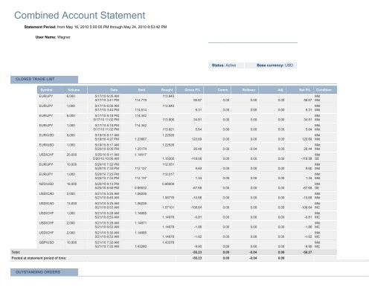Click the gross P/L value -108.64
This screenshot has height=287, width=372.
pos(196,207)
